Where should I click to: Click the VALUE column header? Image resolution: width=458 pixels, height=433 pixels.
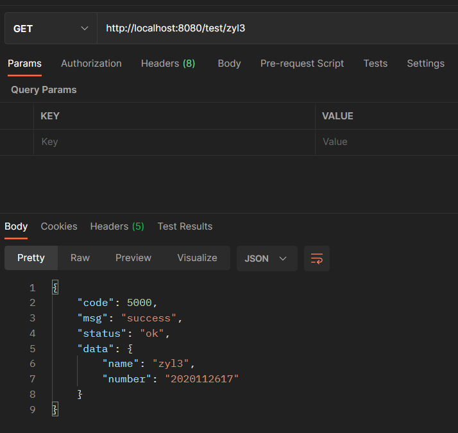(x=337, y=116)
